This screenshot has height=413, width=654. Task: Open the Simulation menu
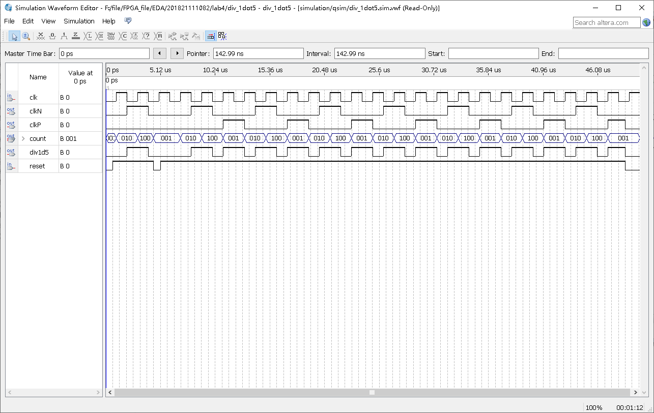[x=79, y=21]
